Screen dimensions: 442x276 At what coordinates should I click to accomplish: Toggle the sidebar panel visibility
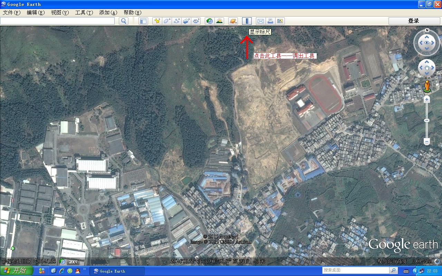pos(143,21)
